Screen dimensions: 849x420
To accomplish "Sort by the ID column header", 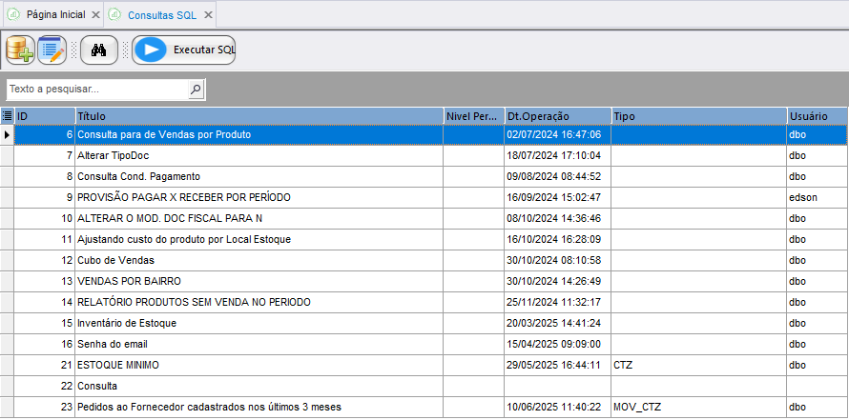I will click(x=44, y=115).
